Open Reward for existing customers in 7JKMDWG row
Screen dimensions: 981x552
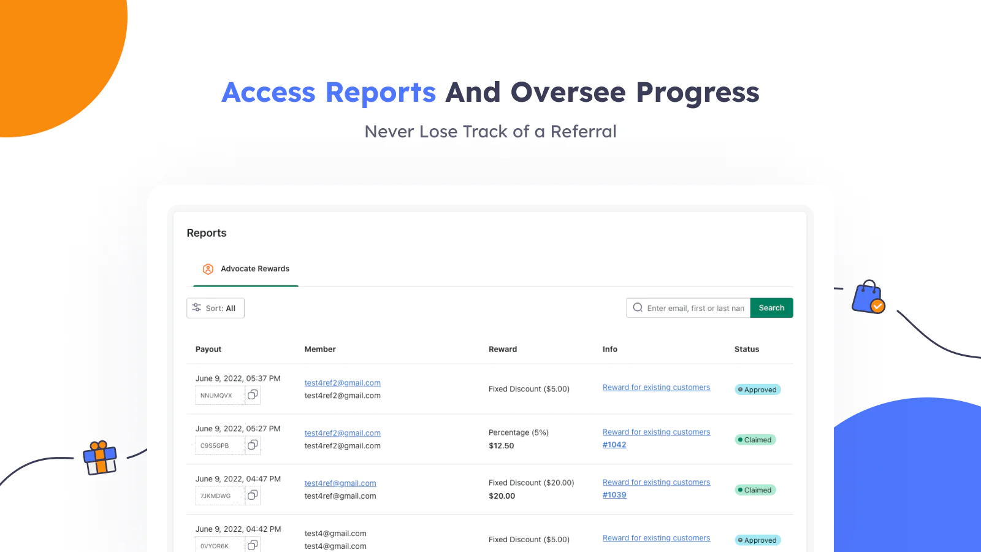coord(656,483)
